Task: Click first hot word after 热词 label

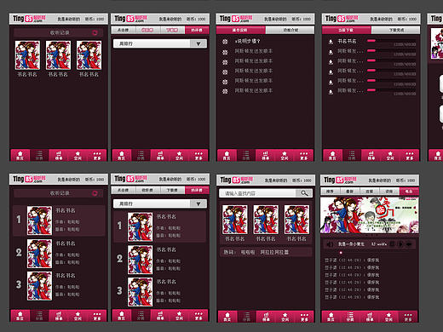Action: (x=248, y=252)
